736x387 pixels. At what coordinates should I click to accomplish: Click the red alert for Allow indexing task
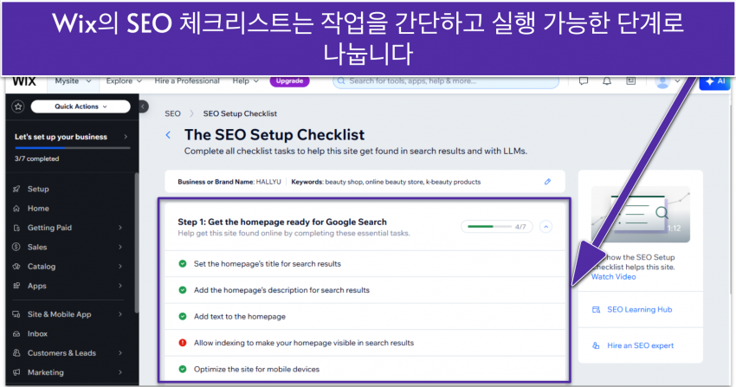(183, 343)
